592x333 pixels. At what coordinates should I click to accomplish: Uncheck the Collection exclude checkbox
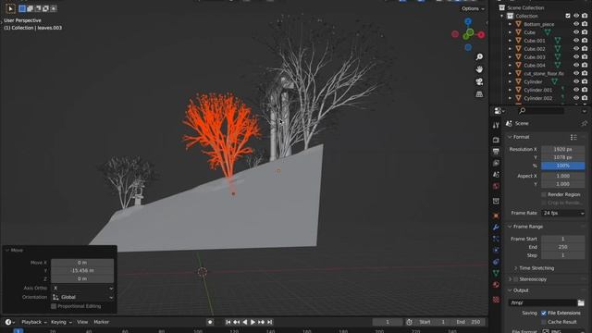568,16
